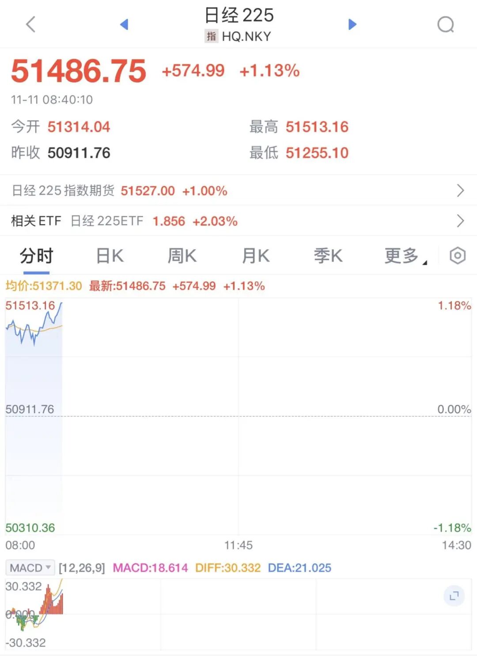The width and height of the screenshot is (477, 663).
Task: Open the 更多 chart period dropdown
Action: (x=405, y=256)
